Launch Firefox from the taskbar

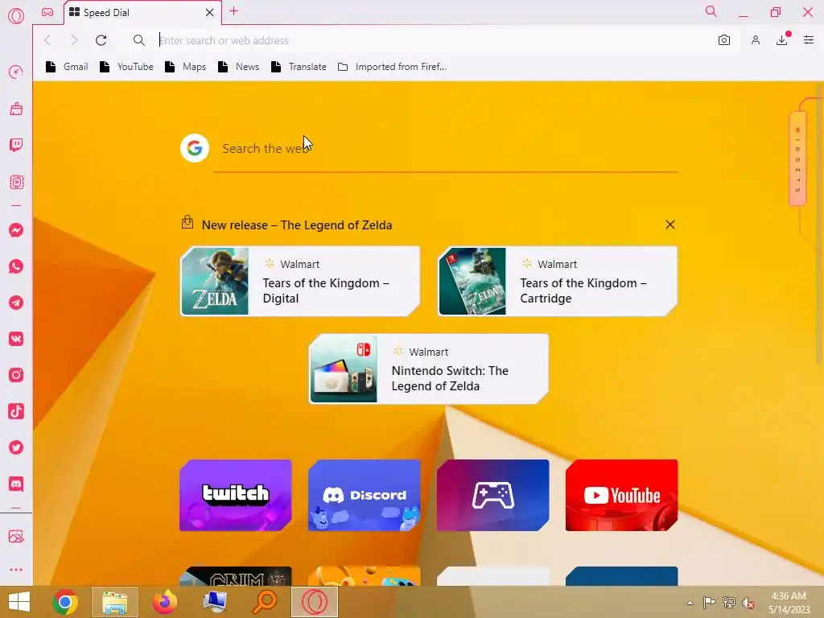164,602
